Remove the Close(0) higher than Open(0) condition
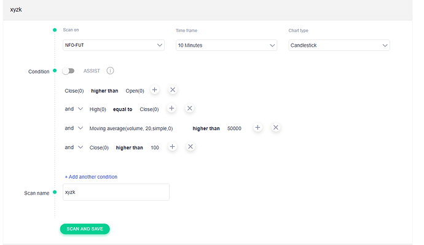This screenshot has height=245, width=424. coord(173,90)
